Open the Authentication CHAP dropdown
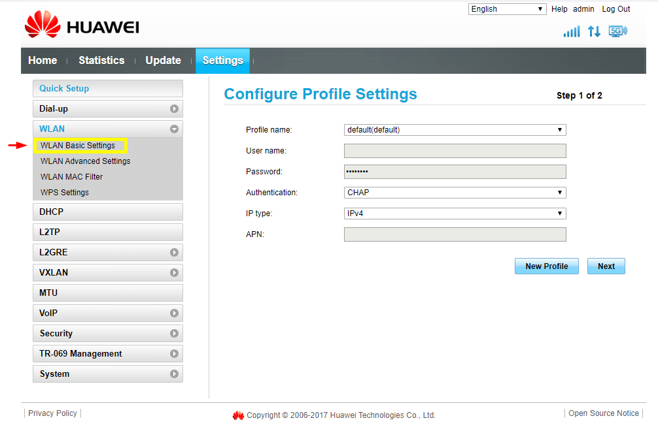Screen dimensions: 658x431 tap(455, 193)
